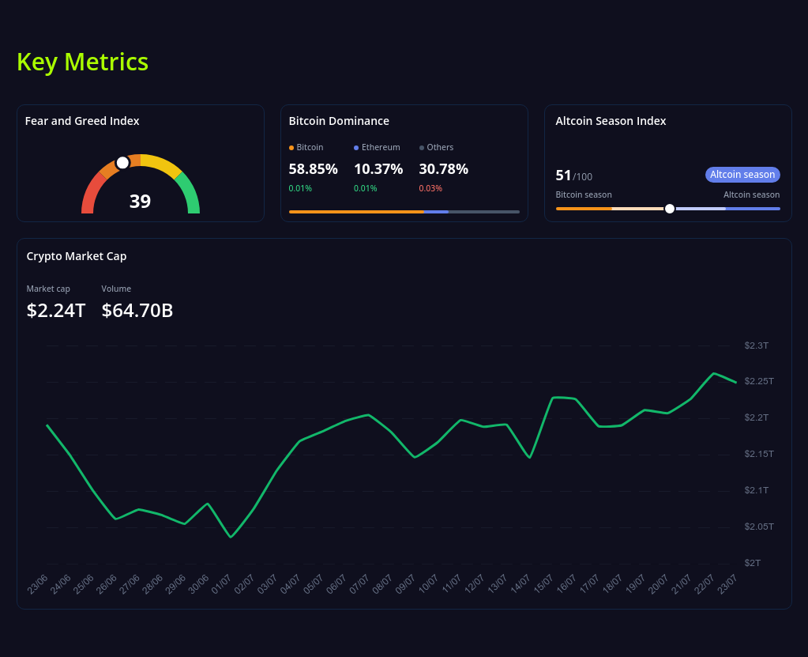Screen dimensions: 808x657
Task: Click the 07/07 date on x-axis
Action: coord(359,584)
